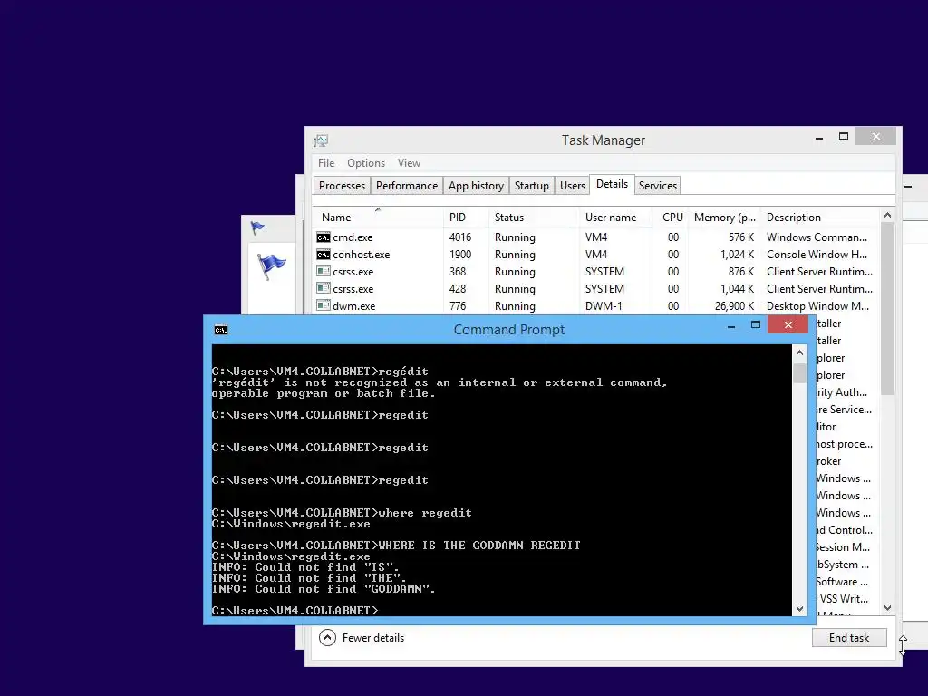Click the 'where regedit' command line
The height and width of the screenshot is (696, 928).
[342, 513]
